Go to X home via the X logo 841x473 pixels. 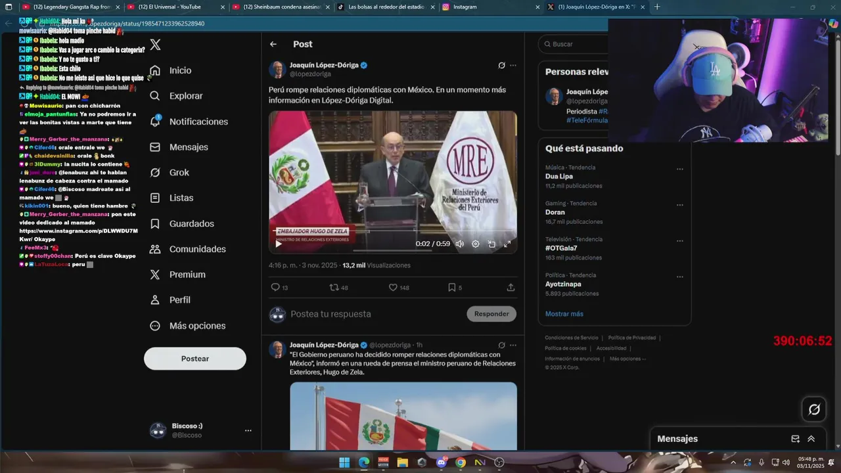pos(155,45)
